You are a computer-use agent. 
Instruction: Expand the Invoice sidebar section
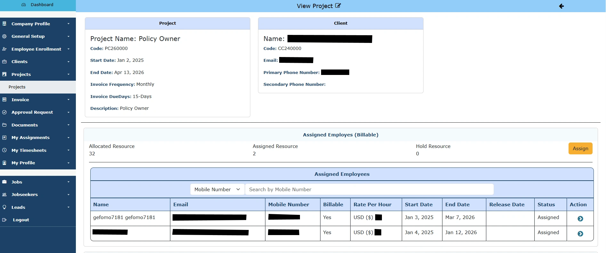(x=35, y=100)
